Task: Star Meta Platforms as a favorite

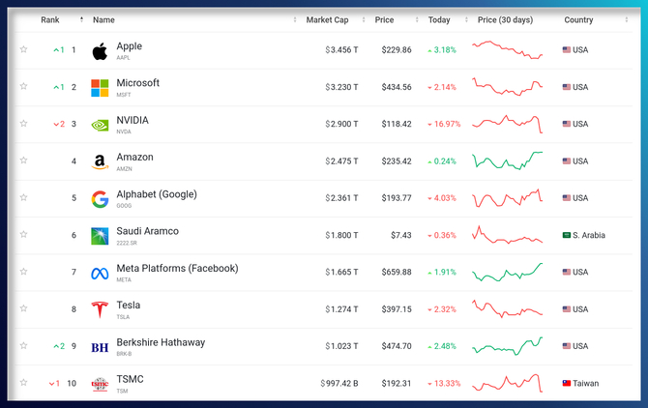Action: (x=23, y=272)
